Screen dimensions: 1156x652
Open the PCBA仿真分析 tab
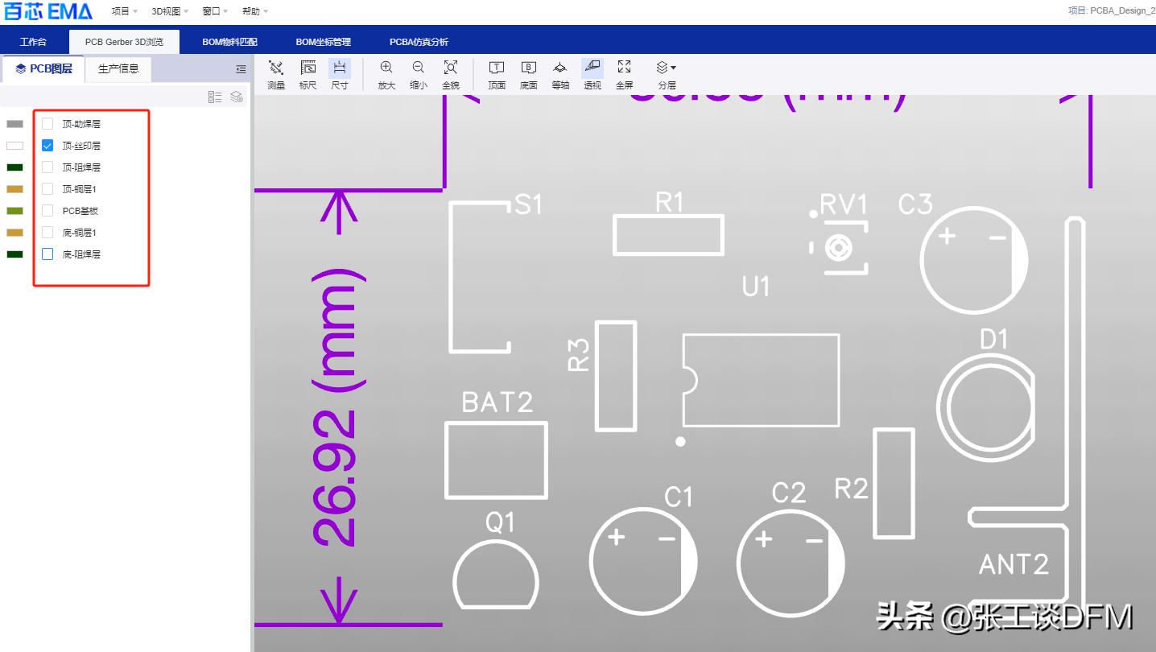pyautogui.click(x=419, y=42)
